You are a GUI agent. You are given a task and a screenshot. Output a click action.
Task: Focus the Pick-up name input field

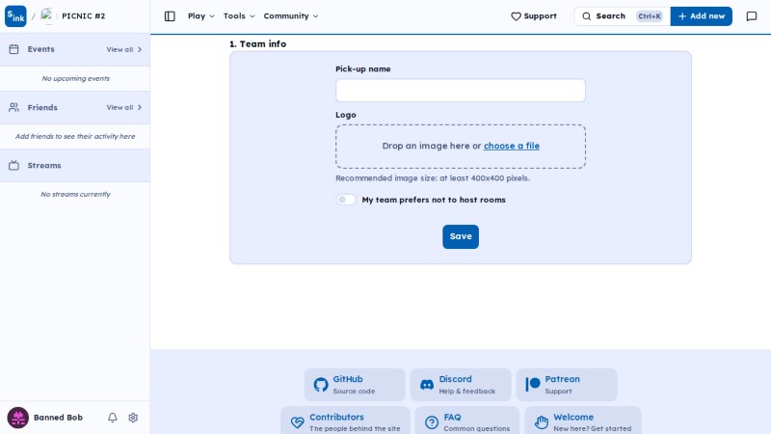pyautogui.click(x=461, y=91)
